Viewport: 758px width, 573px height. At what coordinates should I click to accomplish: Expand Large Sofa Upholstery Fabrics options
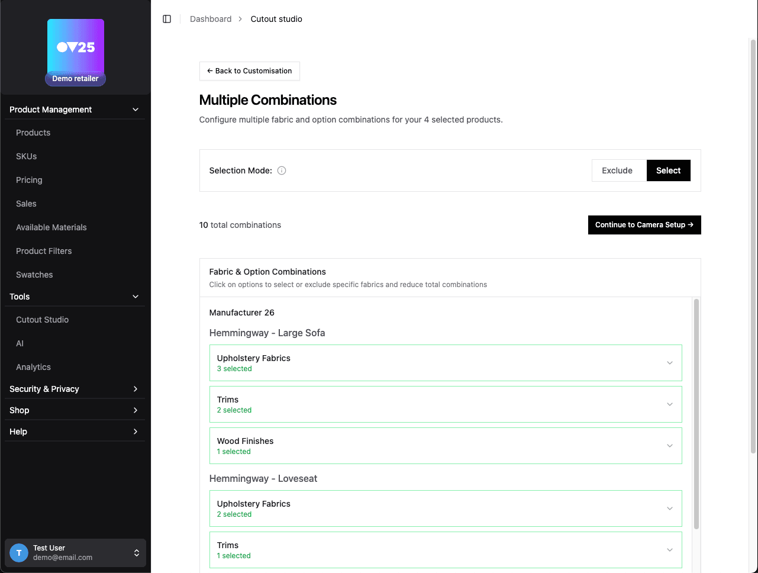[669, 363]
